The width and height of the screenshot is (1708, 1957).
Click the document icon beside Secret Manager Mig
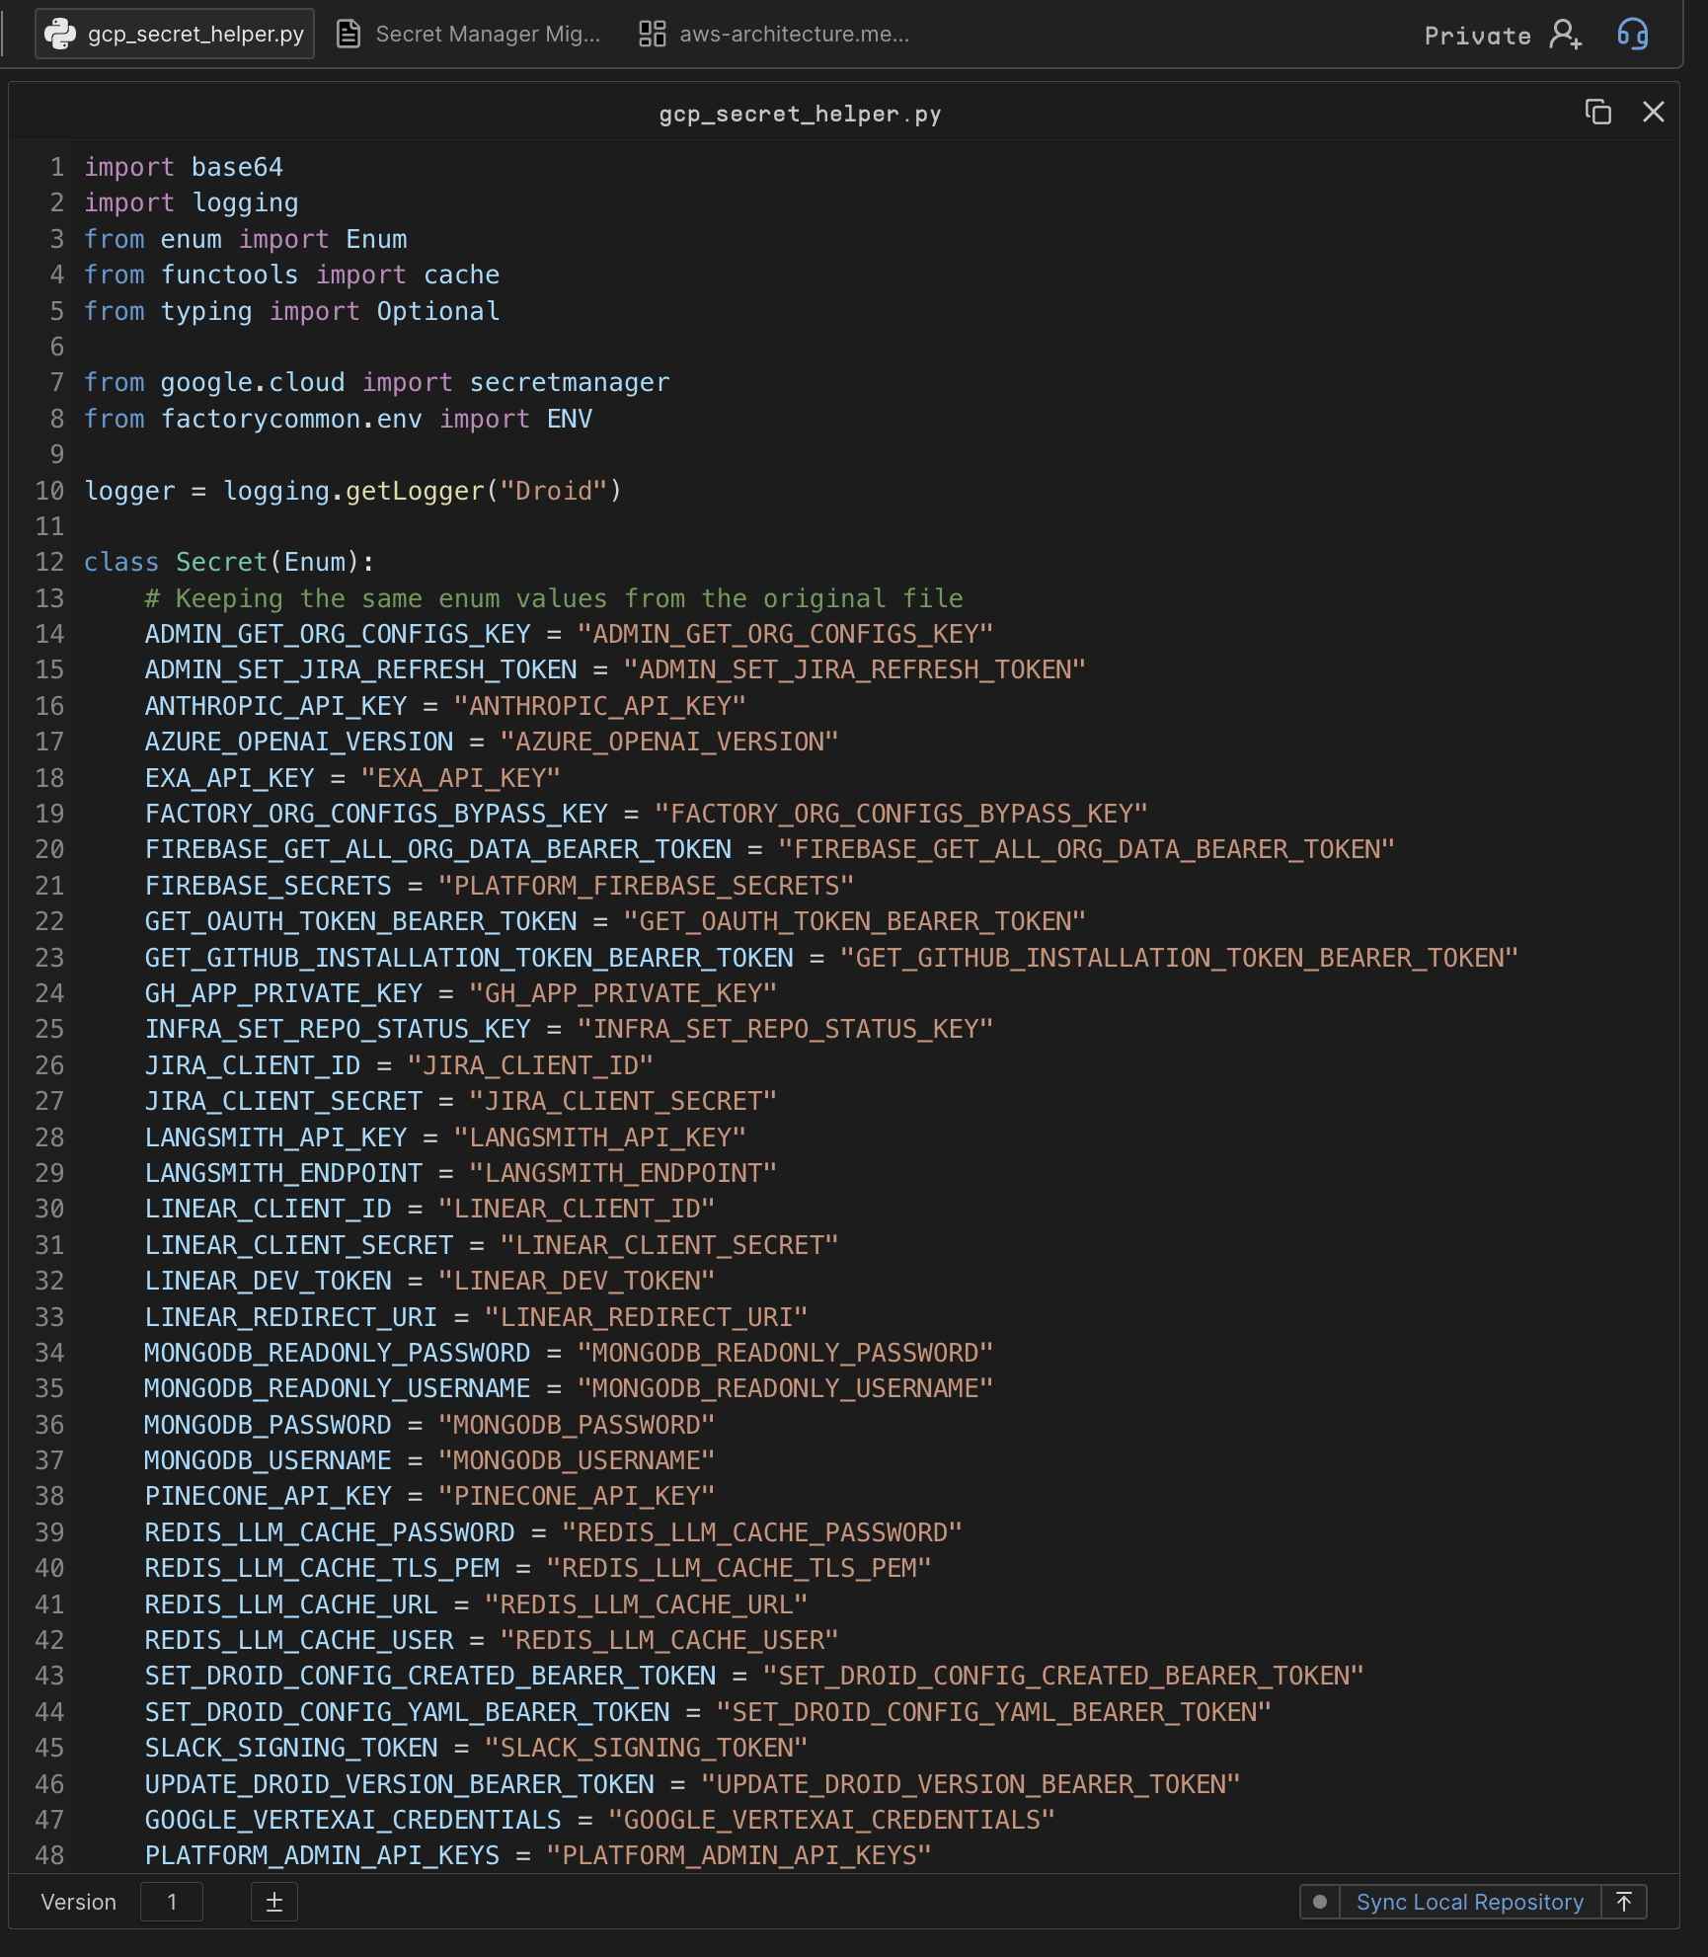click(348, 33)
